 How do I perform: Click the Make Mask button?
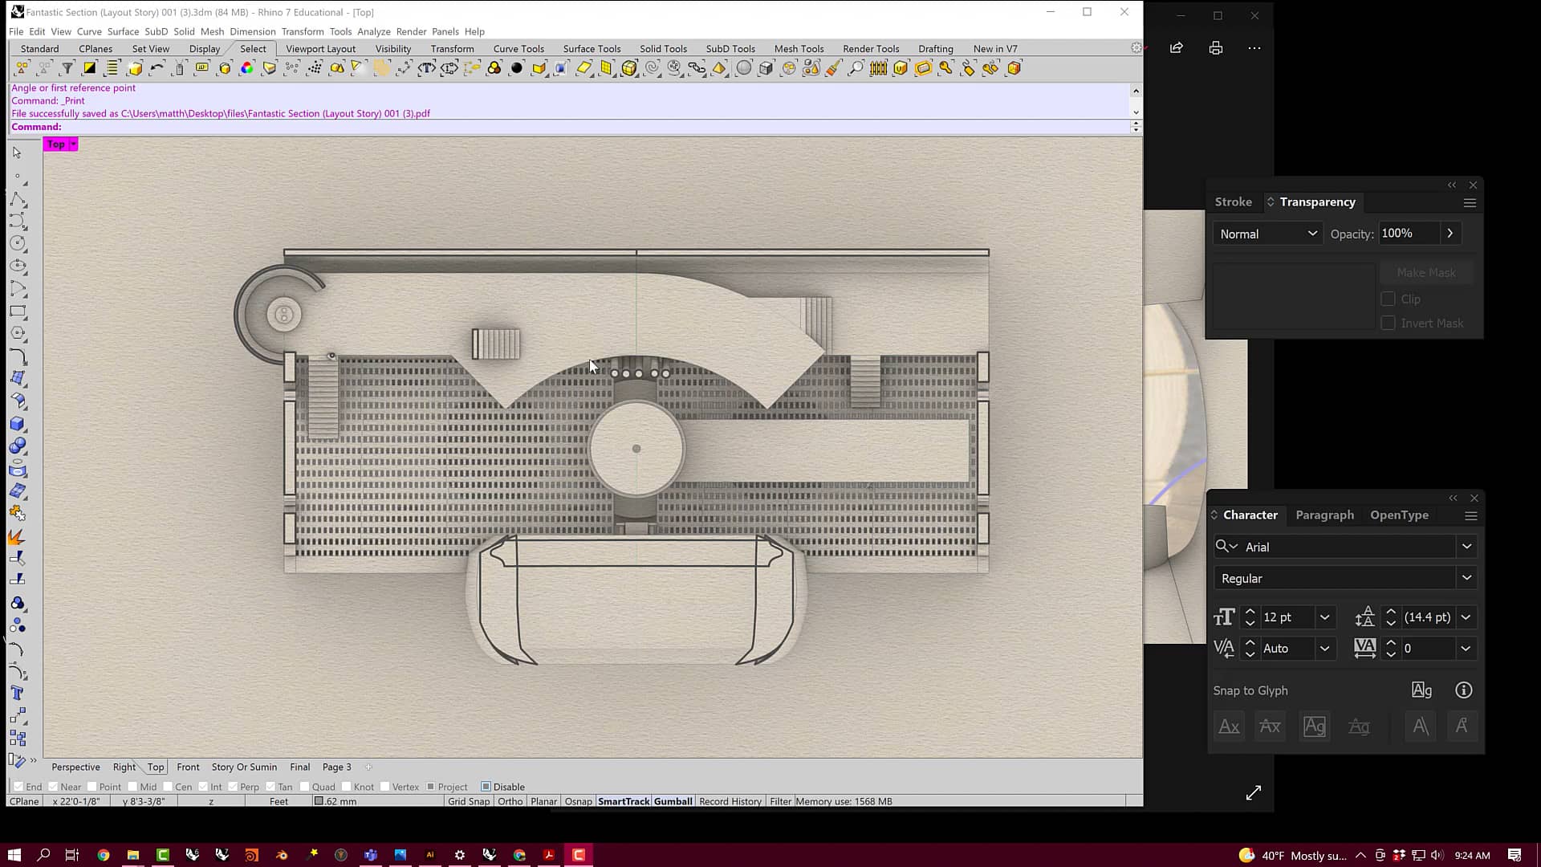[1426, 272]
